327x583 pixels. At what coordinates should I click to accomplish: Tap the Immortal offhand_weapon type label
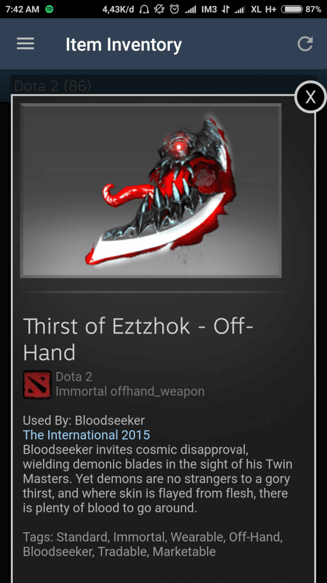[130, 391]
